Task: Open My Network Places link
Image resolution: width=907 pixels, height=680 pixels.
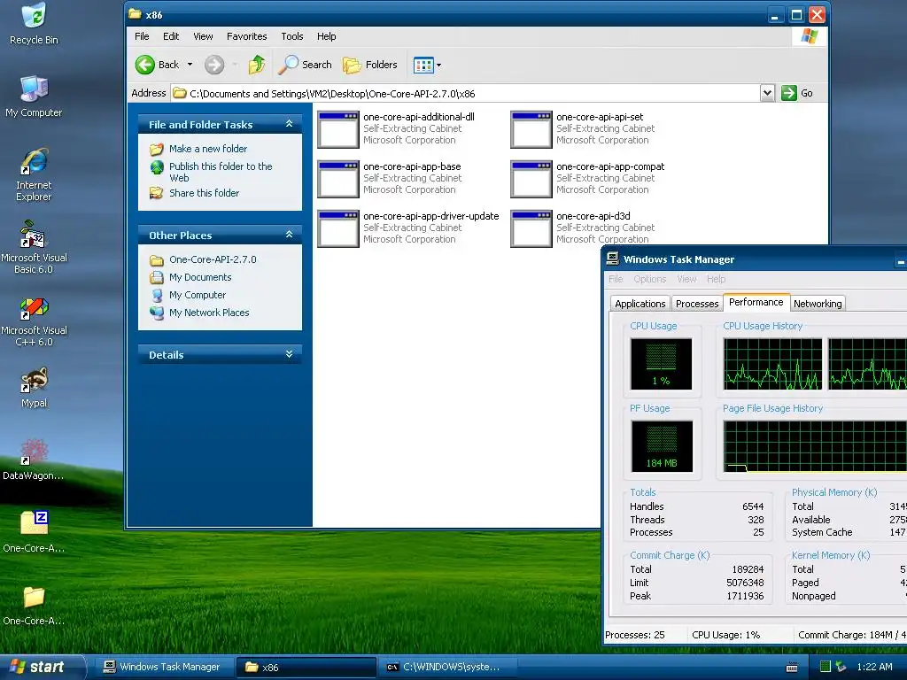Action: [209, 313]
